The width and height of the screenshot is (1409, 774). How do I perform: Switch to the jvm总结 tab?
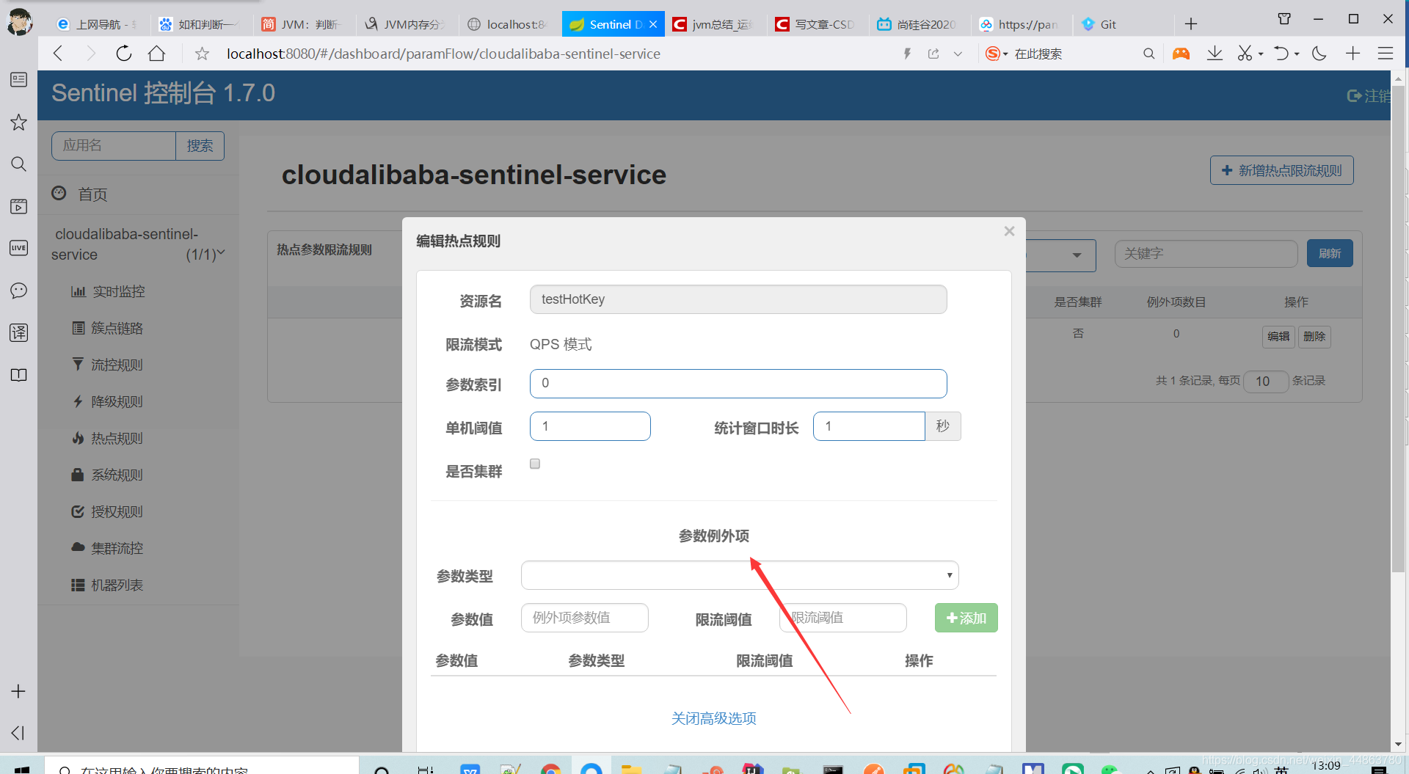click(714, 24)
